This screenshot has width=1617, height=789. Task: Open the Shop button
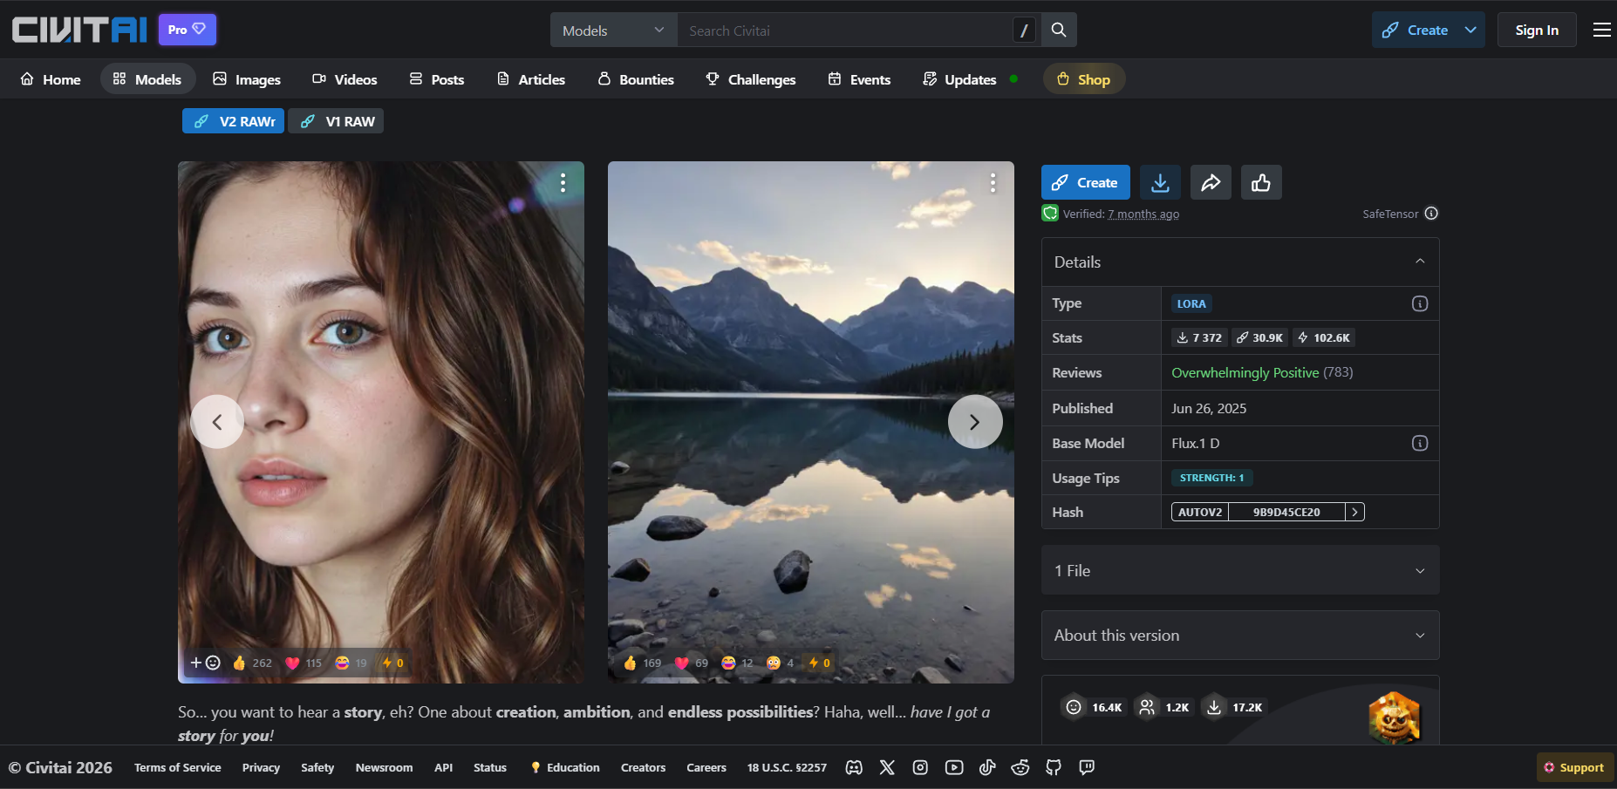click(1084, 79)
